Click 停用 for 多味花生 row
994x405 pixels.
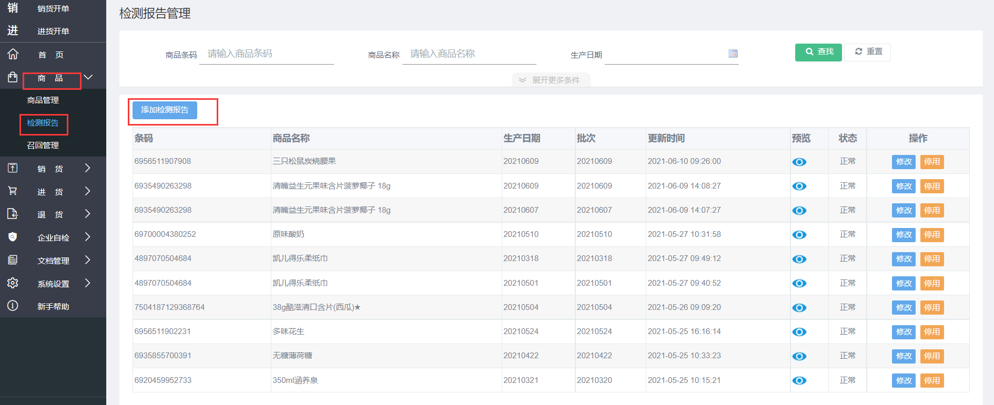click(932, 332)
